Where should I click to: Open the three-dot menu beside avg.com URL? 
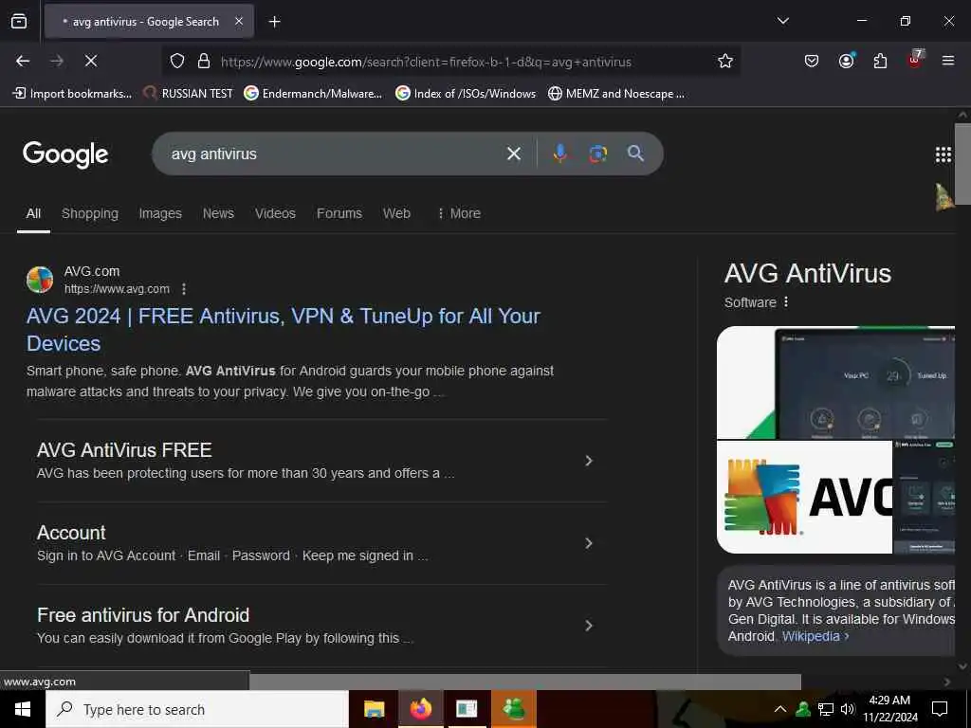tap(184, 289)
